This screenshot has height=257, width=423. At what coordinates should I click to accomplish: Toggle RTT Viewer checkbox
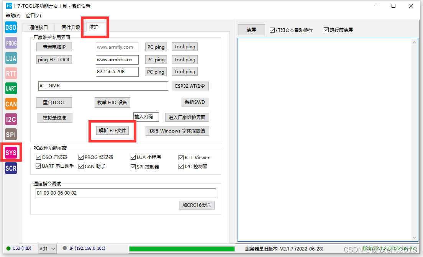pos(181,157)
